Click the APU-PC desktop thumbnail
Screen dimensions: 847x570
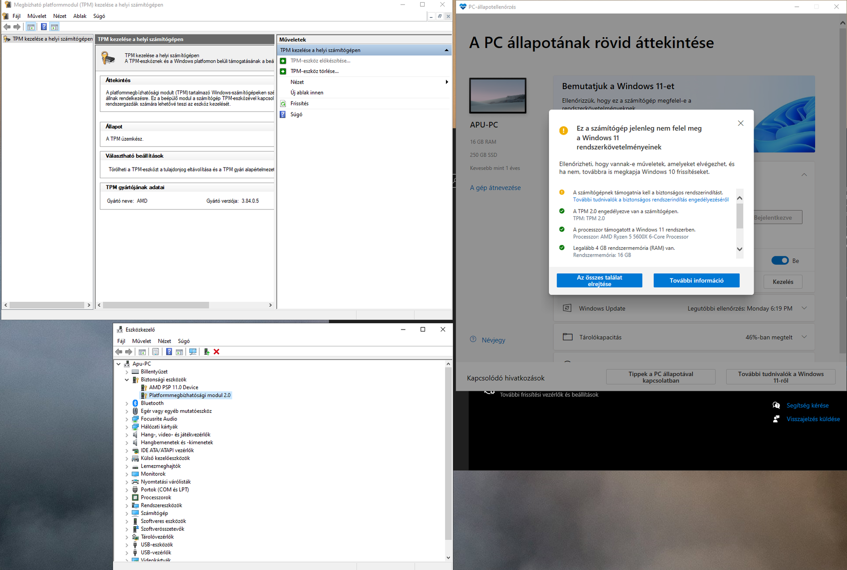click(x=498, y=95)
